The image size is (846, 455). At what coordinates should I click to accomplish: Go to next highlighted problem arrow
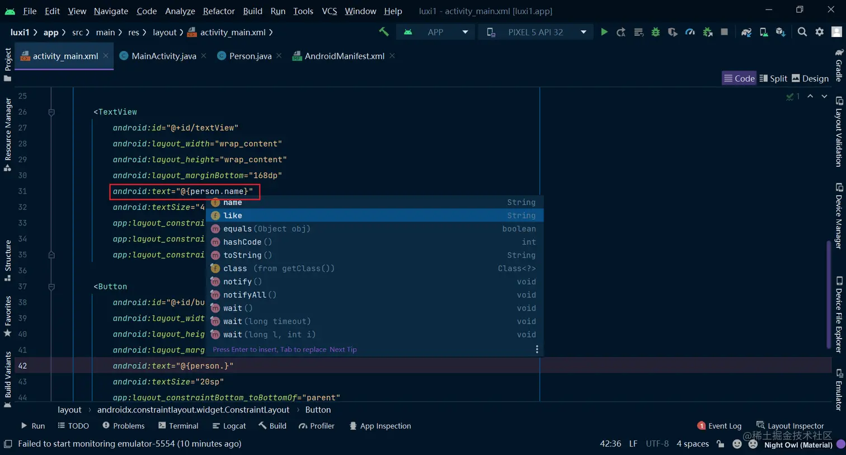pos(824,96)
